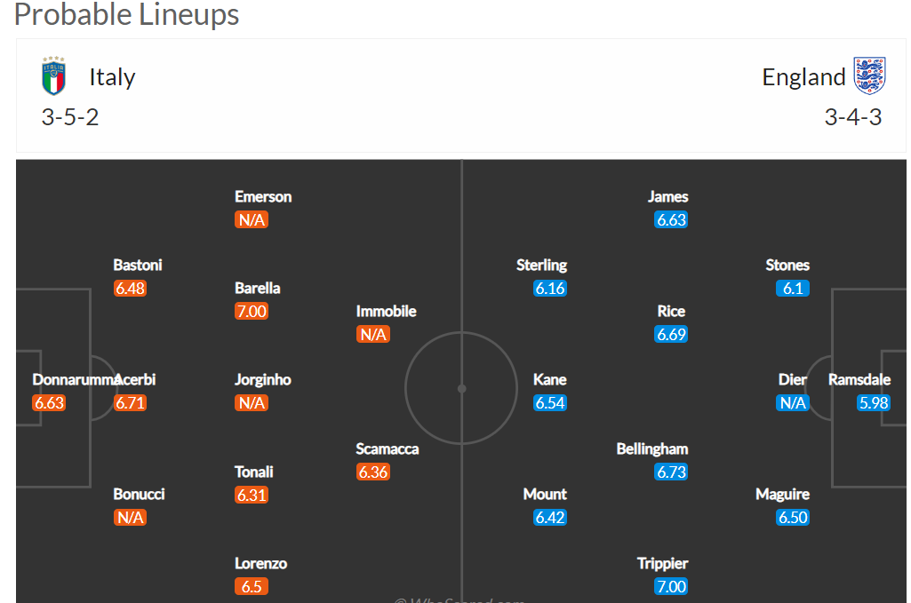Screen dimensions: 911x603
Task: Expand Italy's 3-5-2 formation details
Action: tap(69, 116)
